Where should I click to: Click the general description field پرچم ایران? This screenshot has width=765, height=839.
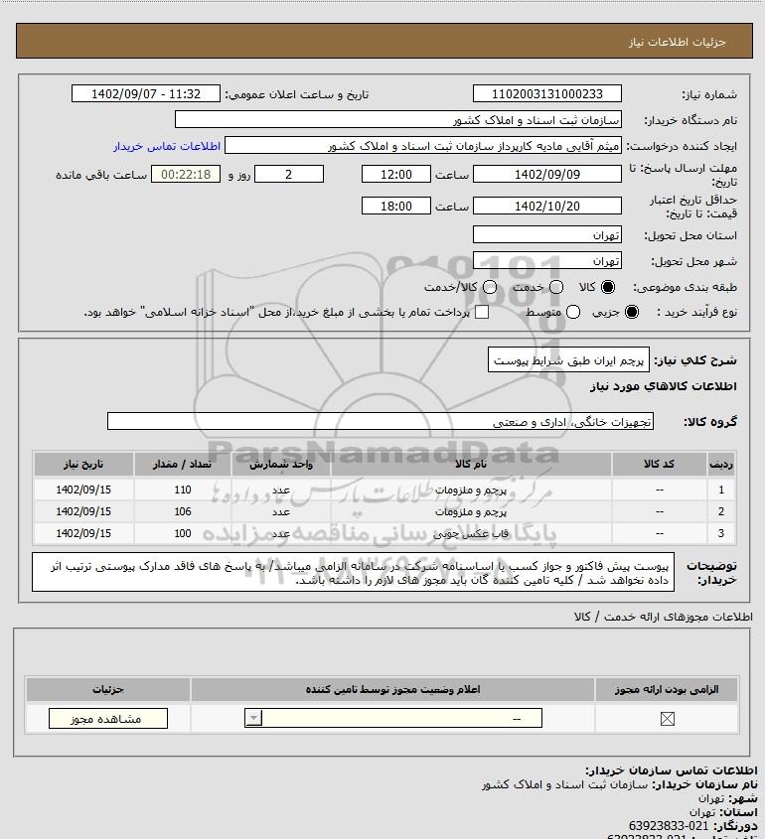[x=568, y=360]
